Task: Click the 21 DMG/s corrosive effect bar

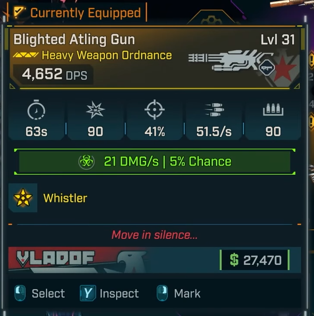Action: click(x=155, y=162)
